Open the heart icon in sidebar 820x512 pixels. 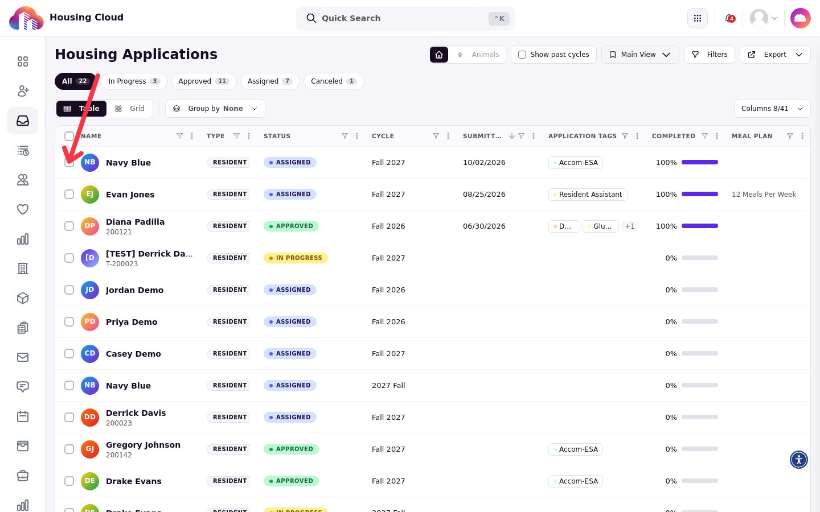point(23,209)
